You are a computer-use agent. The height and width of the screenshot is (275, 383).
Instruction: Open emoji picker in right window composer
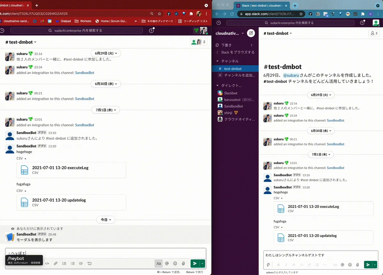[x=350, y=265]
